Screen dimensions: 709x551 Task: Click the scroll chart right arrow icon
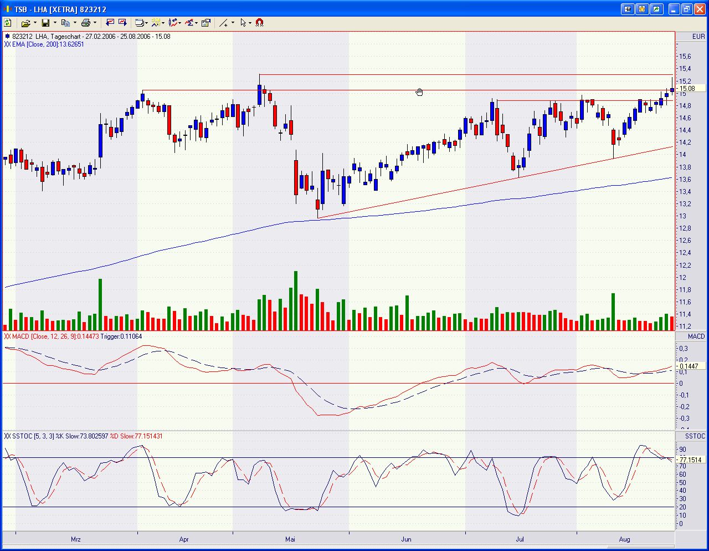click(122, 23)
